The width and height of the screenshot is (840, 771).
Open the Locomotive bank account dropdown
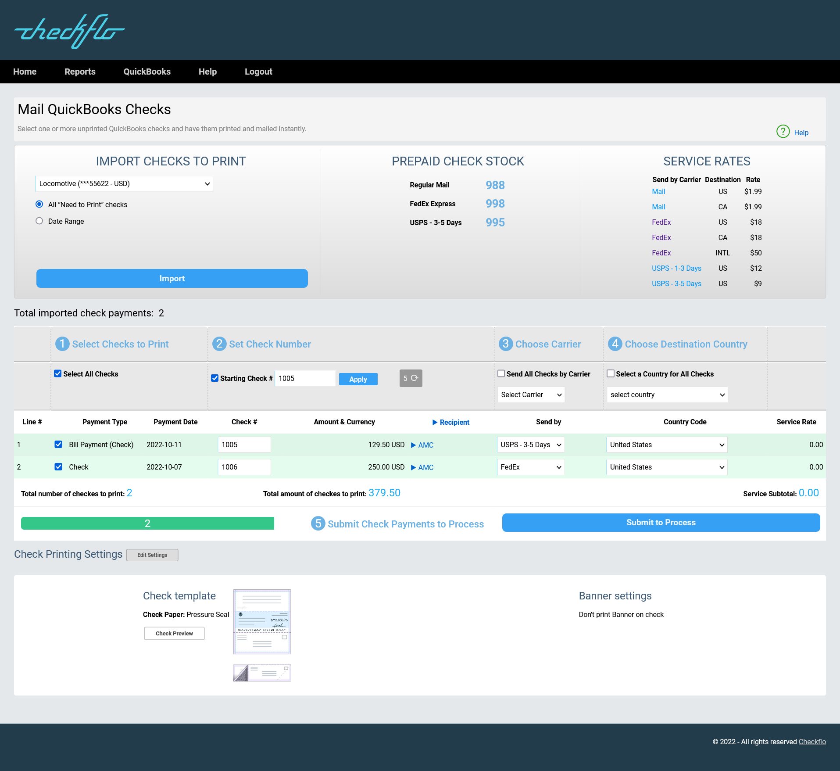(x=124, y=183)
